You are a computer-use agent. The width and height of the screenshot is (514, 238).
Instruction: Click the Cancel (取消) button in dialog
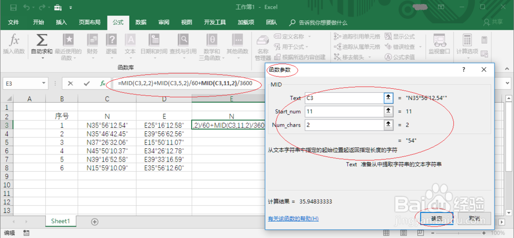(474, 219)
